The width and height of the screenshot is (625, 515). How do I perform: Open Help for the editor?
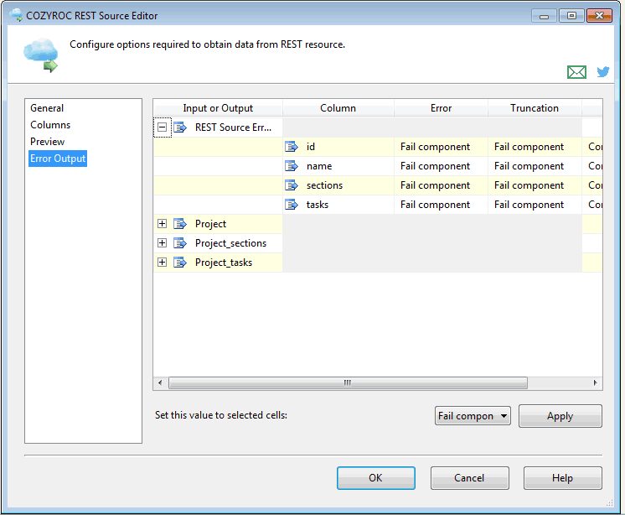[x=562, y=478]
